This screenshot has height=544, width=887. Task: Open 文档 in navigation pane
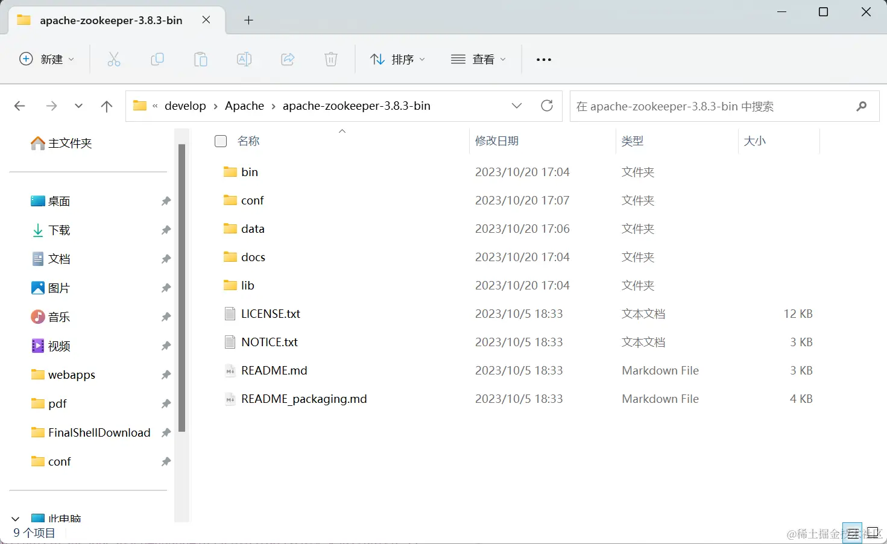(51, 259)
